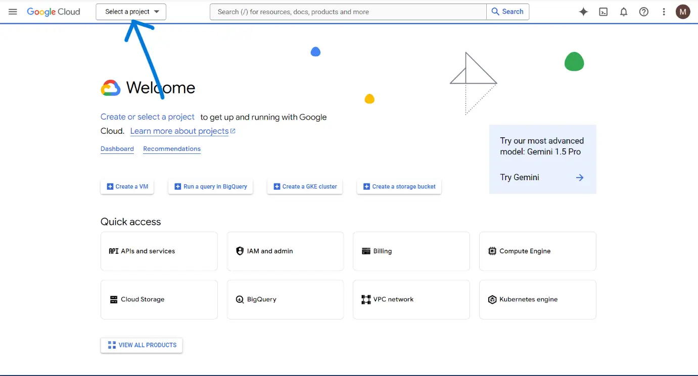698x376 pixels.
Task: Click Create a VM
Action: 127,186
